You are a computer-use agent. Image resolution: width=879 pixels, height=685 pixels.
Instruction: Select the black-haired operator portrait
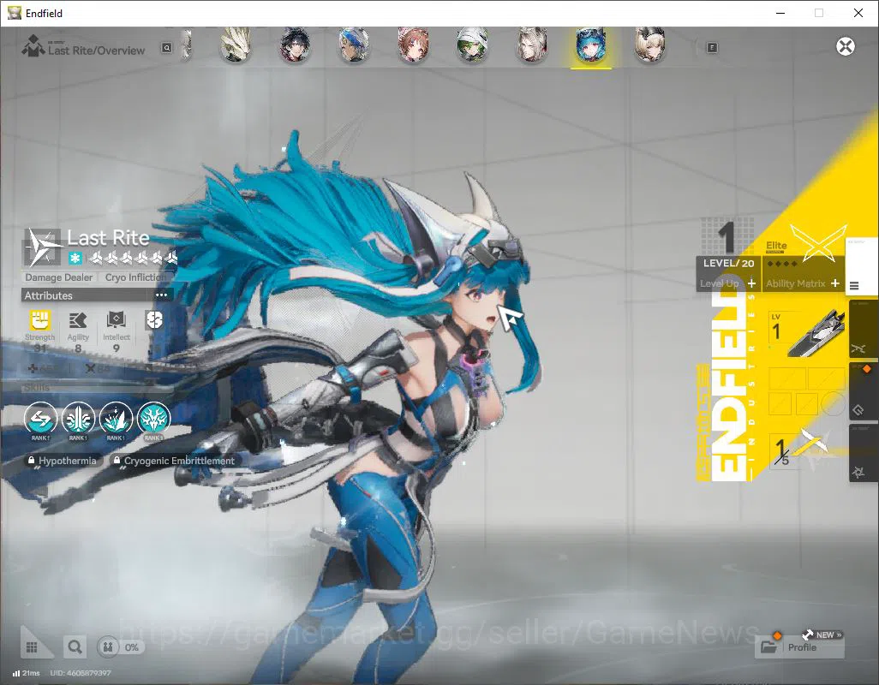tap(295, 45)
